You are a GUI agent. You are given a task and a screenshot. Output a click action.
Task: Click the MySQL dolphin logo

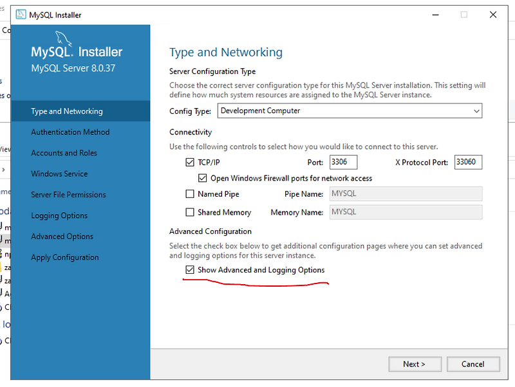63,39
